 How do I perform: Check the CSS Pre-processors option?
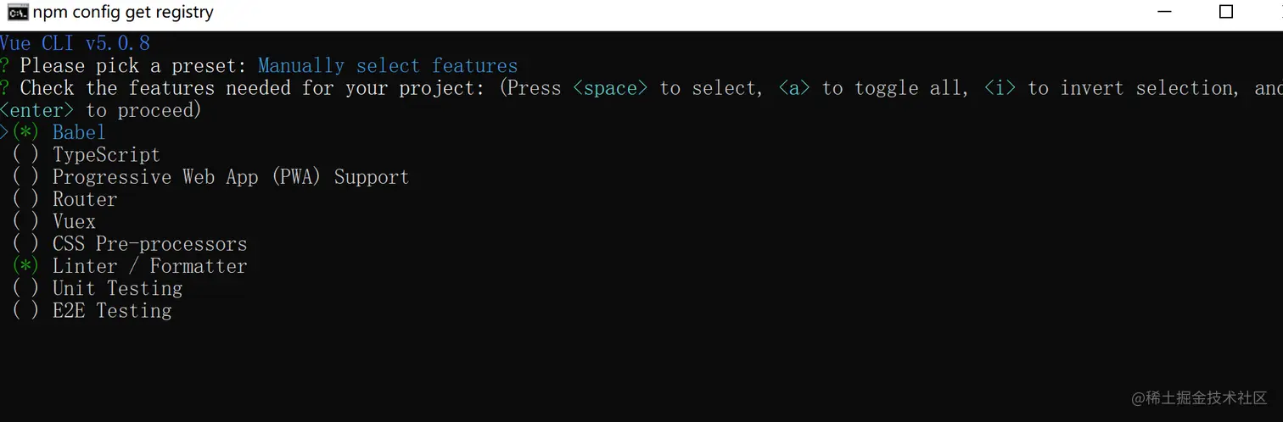[x=25, y=244]
